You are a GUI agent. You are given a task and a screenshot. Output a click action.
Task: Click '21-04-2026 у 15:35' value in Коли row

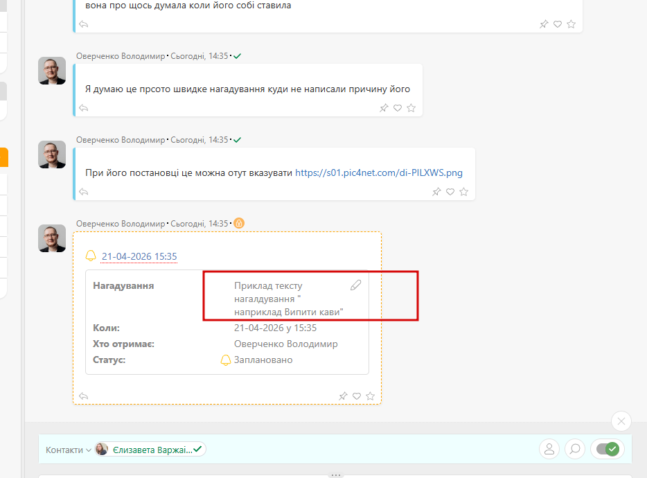(275, 328)
